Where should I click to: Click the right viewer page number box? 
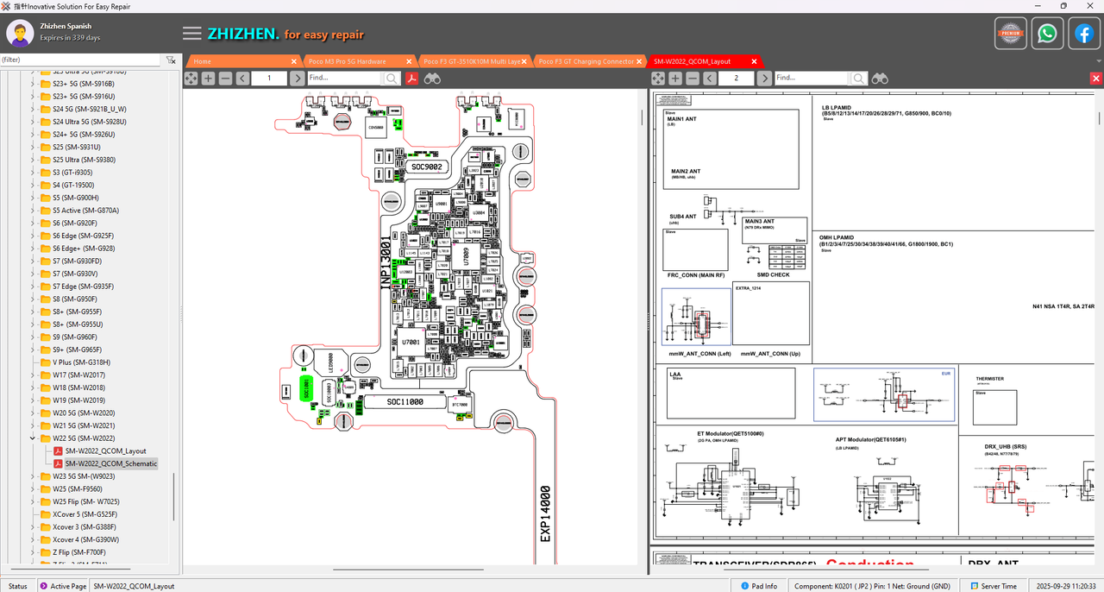pyautogui.click(x=737, y=79)
